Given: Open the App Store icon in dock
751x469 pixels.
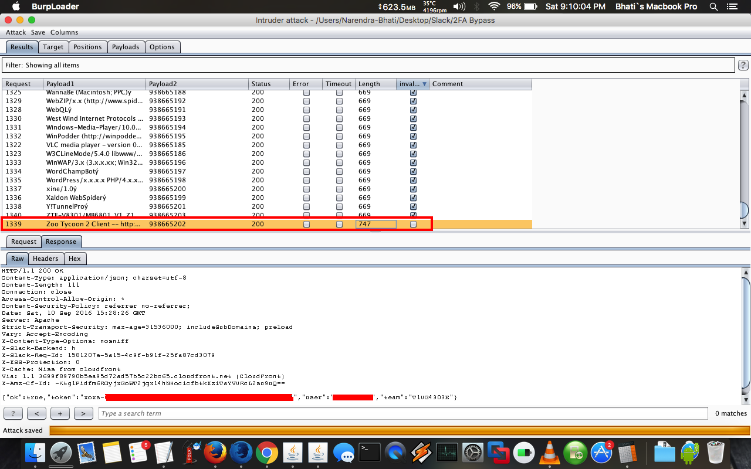Looking at the screenshot, I should 601,453.
